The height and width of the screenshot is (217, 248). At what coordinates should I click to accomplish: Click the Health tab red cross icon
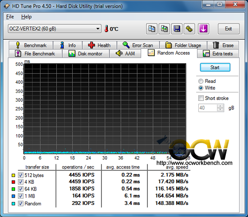[92, 45]
